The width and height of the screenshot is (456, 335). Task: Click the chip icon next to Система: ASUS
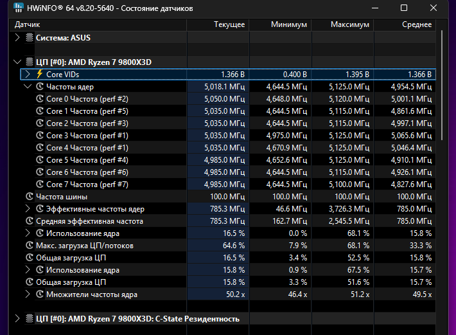click(30, 37)
